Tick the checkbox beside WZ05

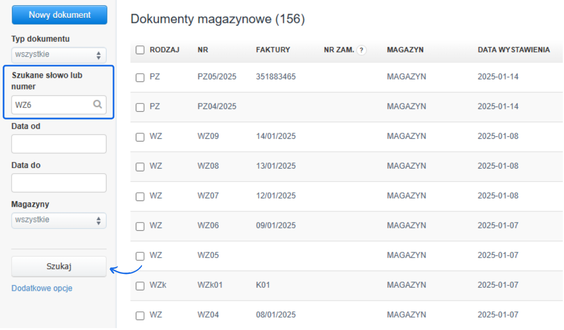coord(140,256)
